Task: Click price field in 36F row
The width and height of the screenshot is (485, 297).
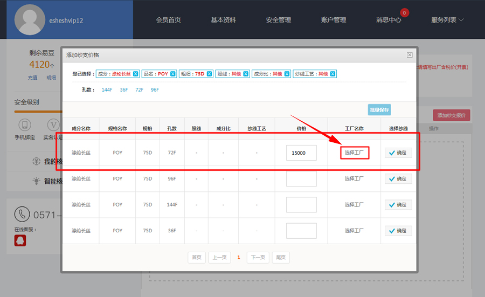Action: (x=301, y=231)
